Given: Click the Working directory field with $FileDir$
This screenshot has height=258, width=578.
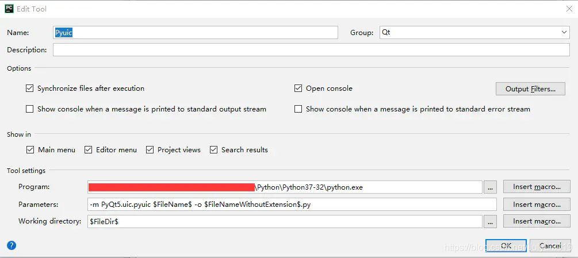Looking at the screenshot, I should point(285,222).
